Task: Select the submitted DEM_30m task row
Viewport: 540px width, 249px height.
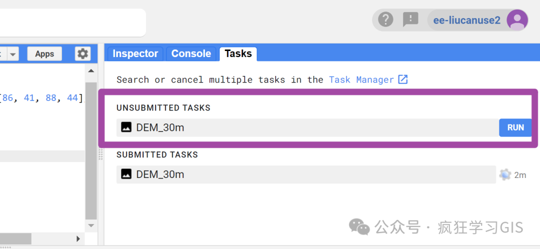Action: click(x=306, y=174)
